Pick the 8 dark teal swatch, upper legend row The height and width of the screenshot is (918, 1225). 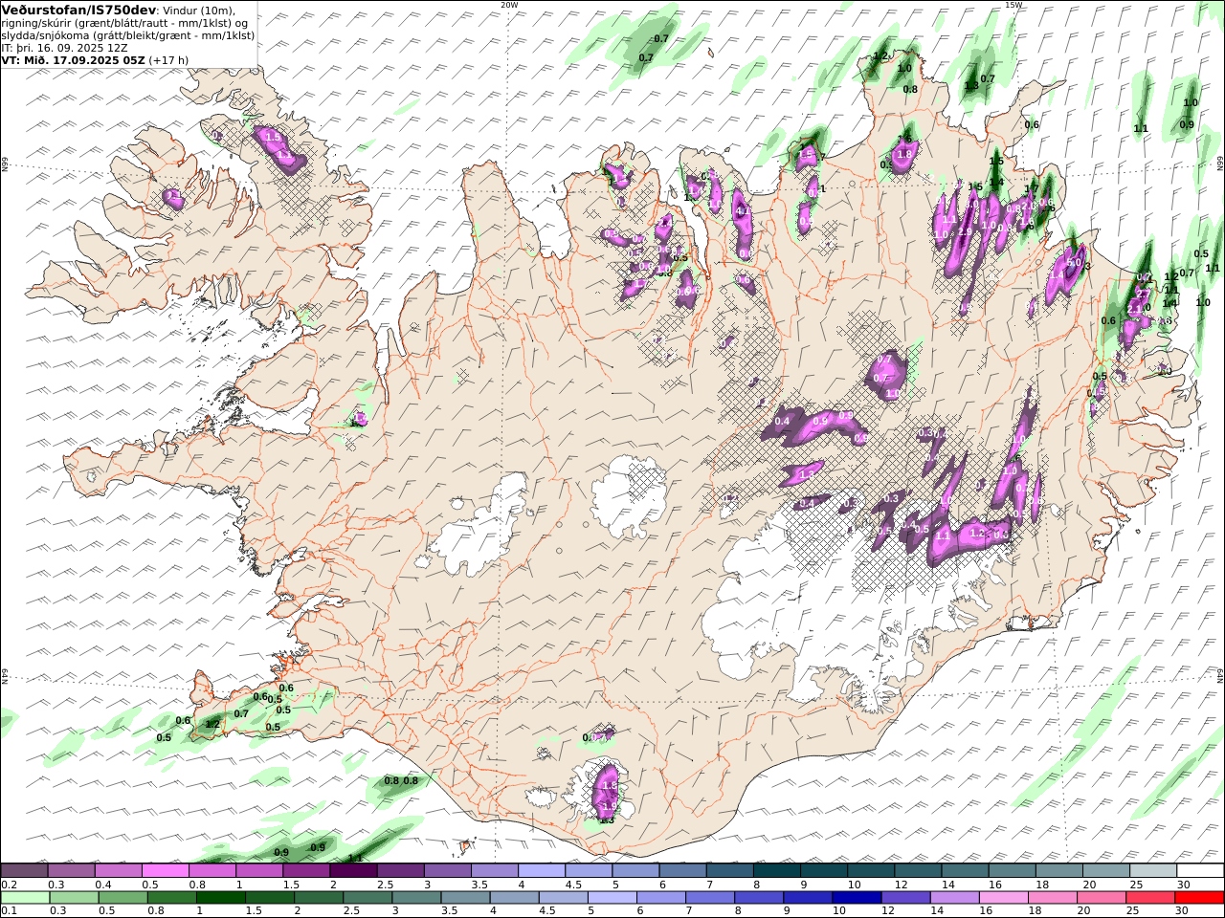(x=776, y=871)
